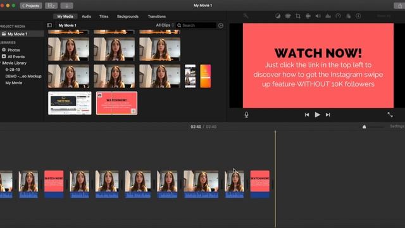The image size is (405, 228).
Task: Open the Titles tab
Action: point(104,16)
